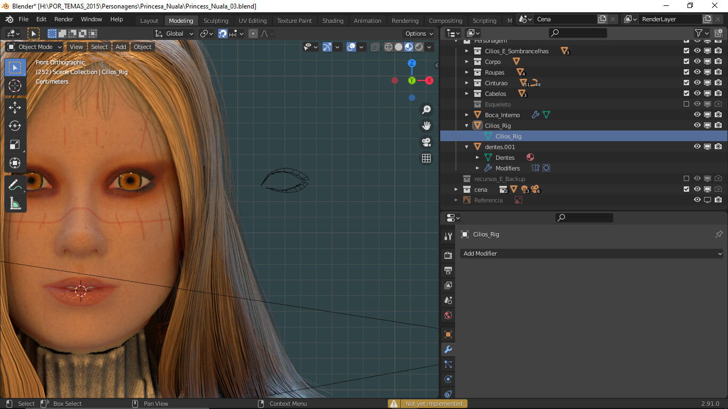Click the zoom magnifier viewport gizmo
This screenshot has height=409, width=728.
tap(426, 110)
